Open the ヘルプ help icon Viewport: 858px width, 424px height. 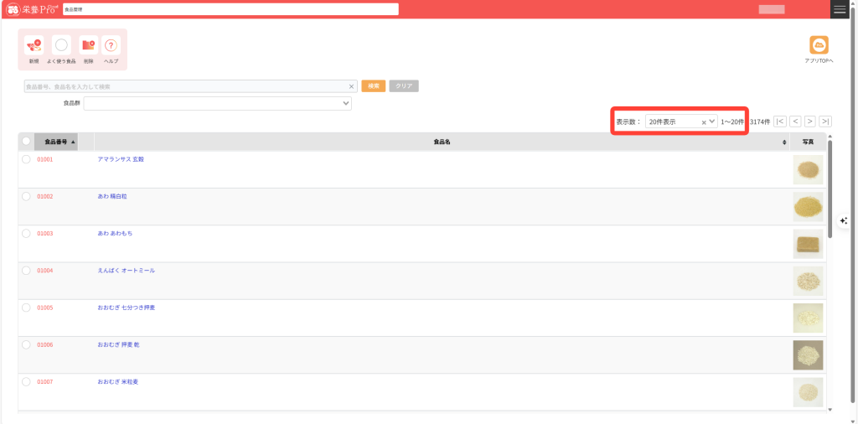pos(111,45)
